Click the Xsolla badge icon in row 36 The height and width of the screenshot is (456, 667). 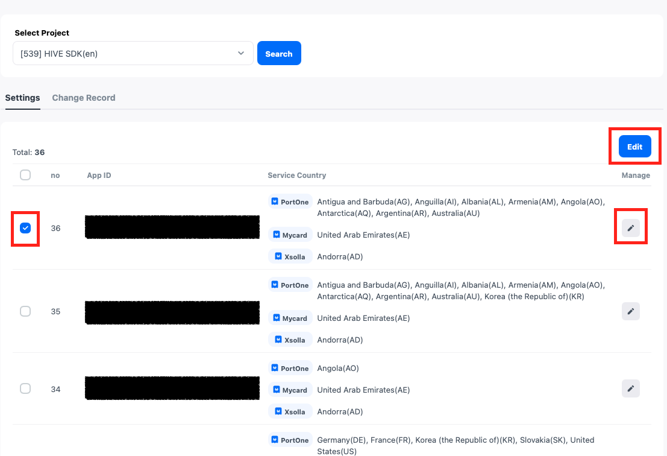278,256
